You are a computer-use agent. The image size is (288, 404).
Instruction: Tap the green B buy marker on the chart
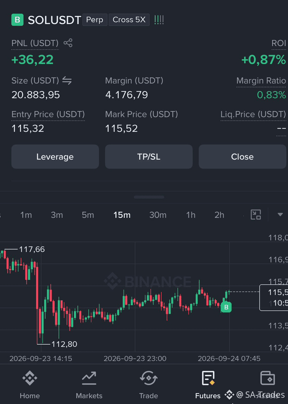pos(226,307)
